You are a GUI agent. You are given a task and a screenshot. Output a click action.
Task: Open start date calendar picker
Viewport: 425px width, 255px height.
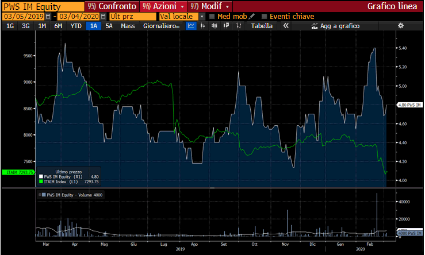(x=47, y=16)
